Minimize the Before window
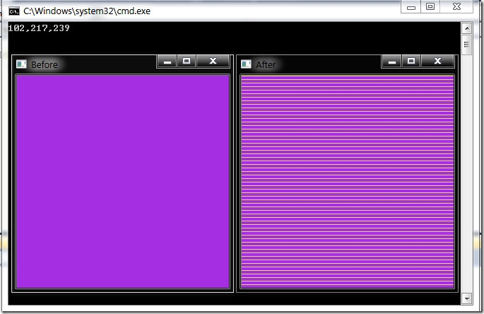This screenshot has width=484, height=314. tap(167, 62)
